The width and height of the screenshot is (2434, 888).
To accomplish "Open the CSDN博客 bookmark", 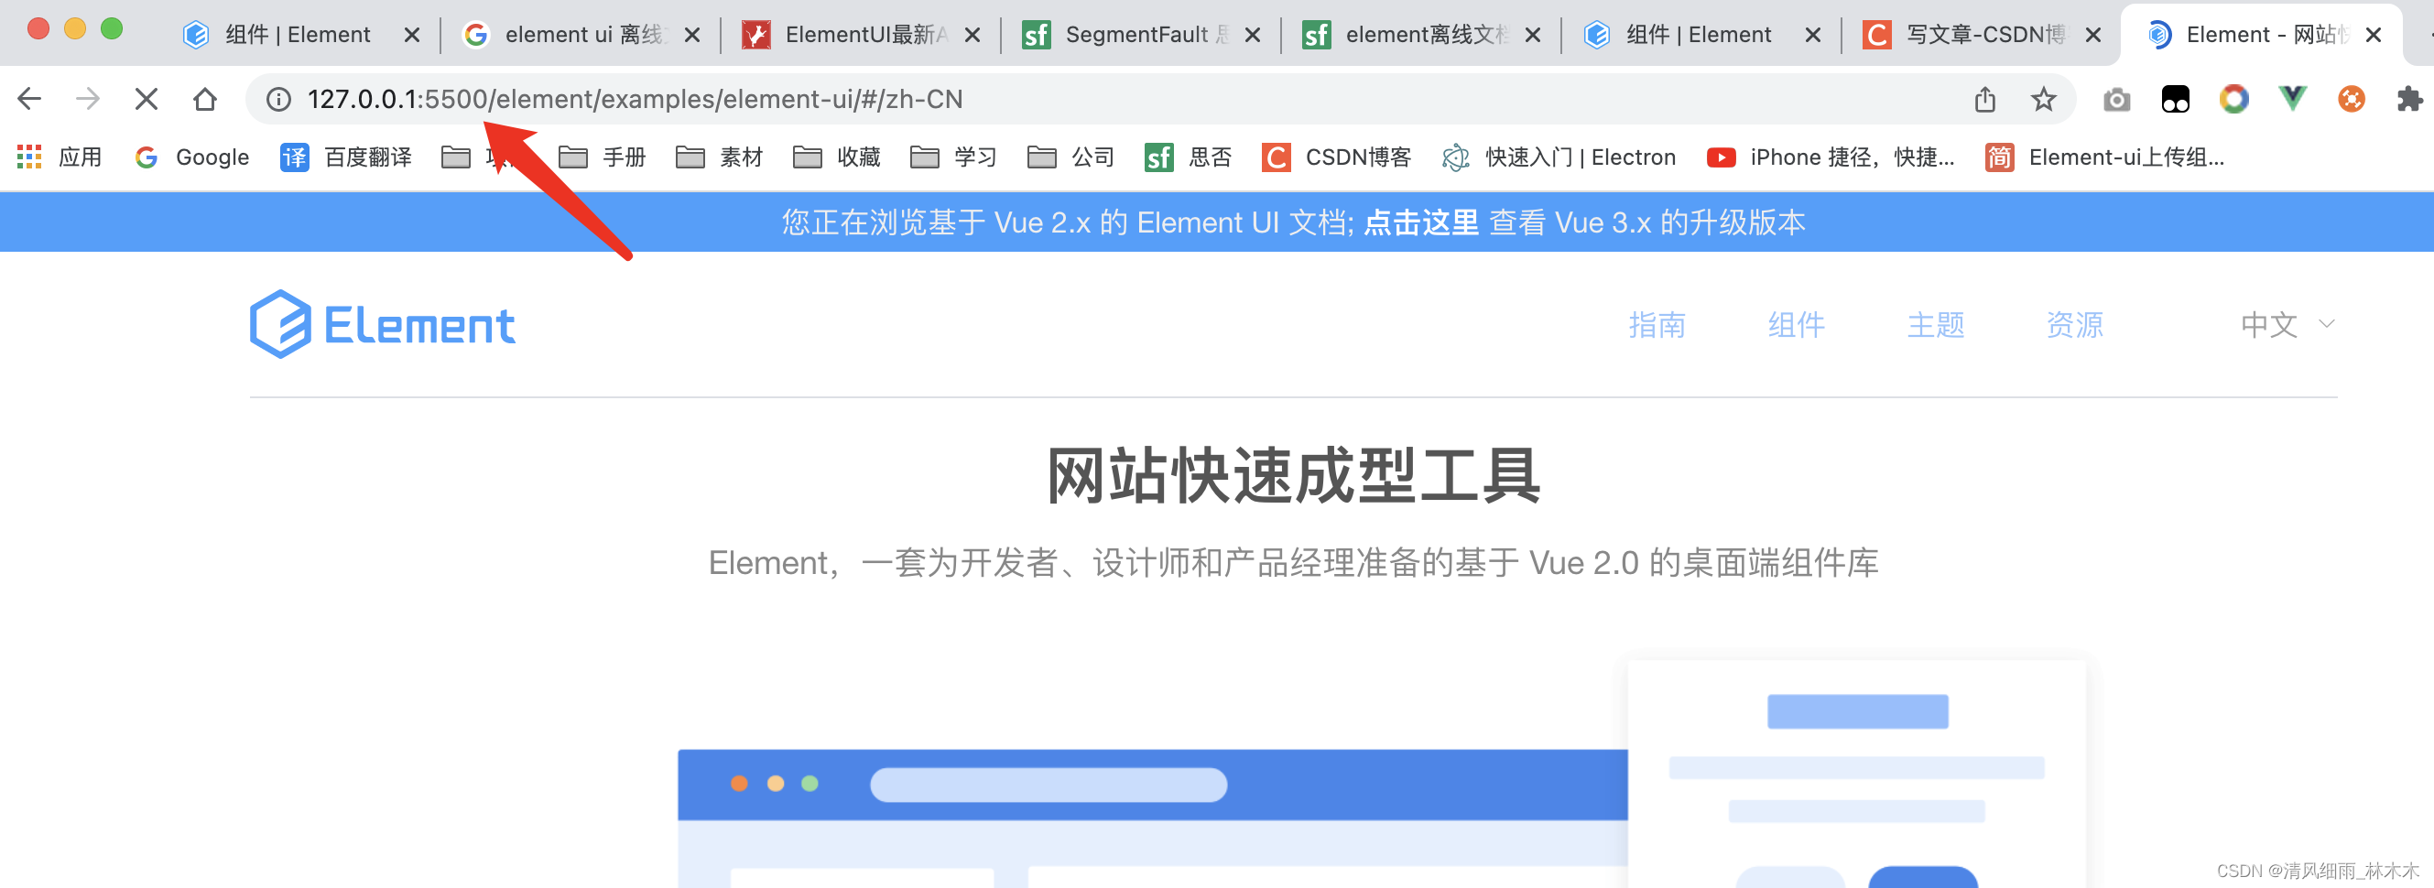I will pyautogui.click(x=1336, y=157).
